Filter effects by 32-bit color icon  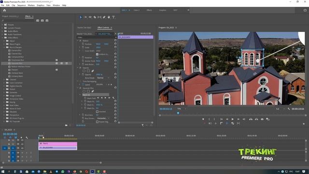(x=42, y=20)
